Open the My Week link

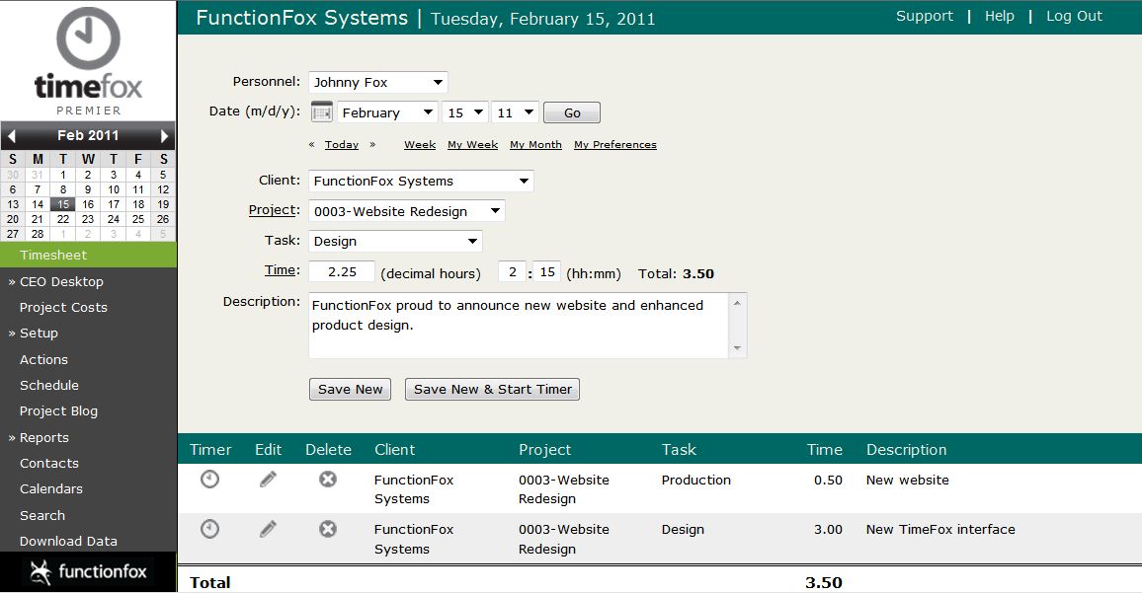coord(472,145)
